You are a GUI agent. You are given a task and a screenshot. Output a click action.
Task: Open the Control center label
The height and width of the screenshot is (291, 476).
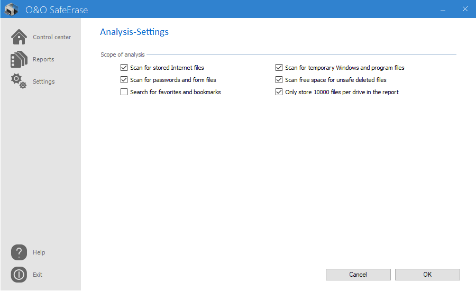pos(52,37)
